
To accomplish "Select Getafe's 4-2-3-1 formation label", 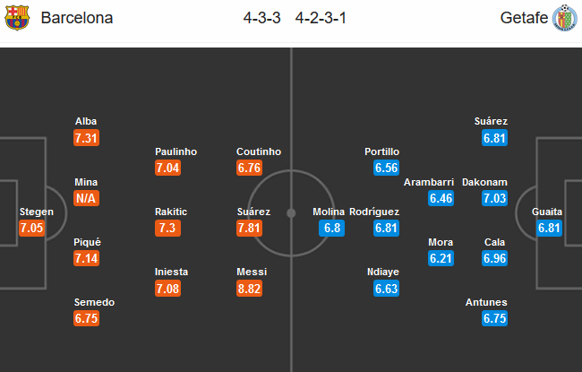I will (x=323, y=18).
